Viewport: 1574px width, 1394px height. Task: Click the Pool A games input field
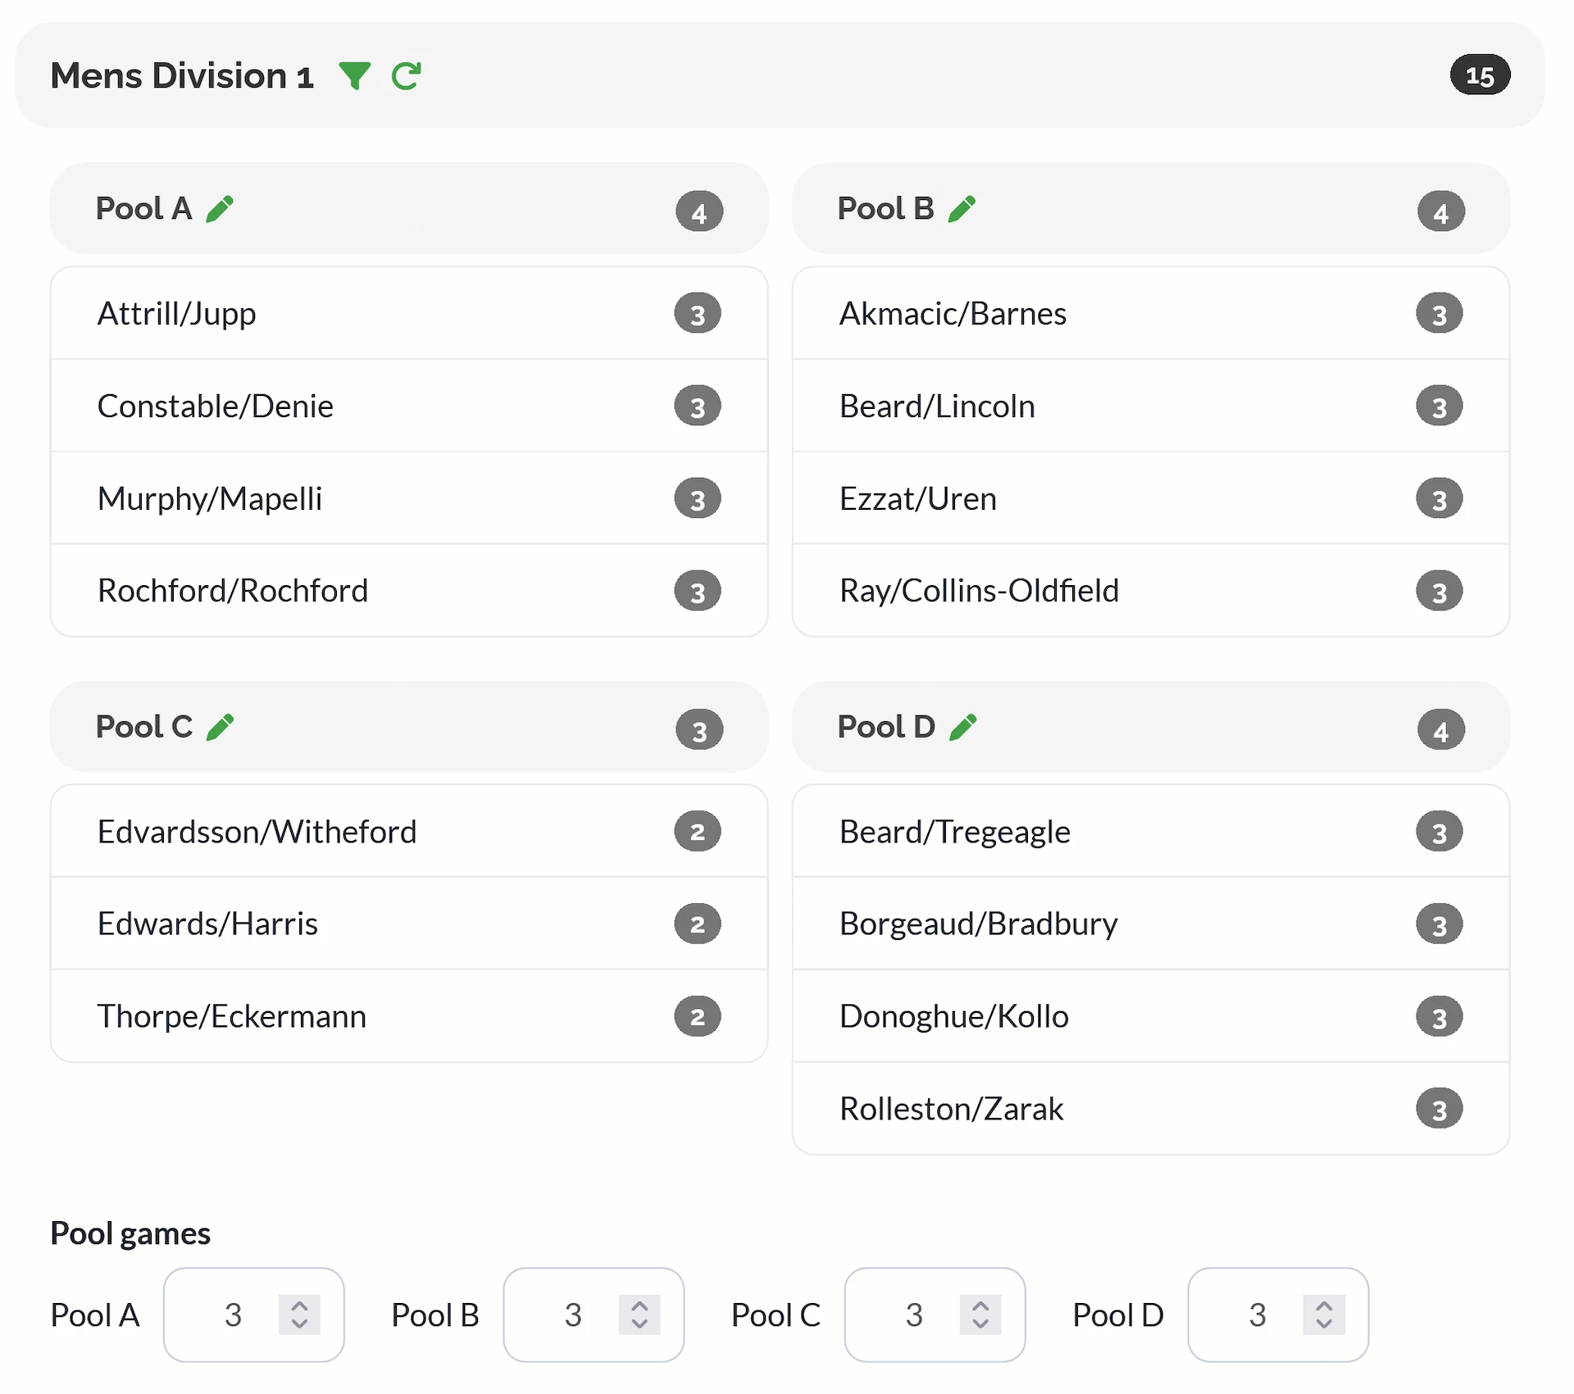pos(234,1315)
